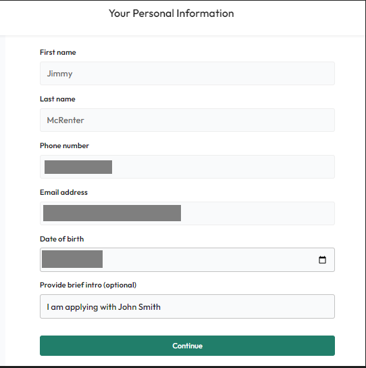Select the Phone number input field
Image resolution: width=366 pixels, height=368 pixels.
click(x=187, y=166)
